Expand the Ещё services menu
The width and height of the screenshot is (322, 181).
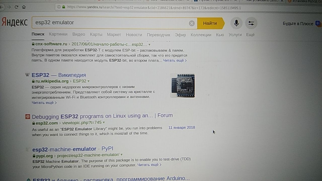(x=250, y=35)
